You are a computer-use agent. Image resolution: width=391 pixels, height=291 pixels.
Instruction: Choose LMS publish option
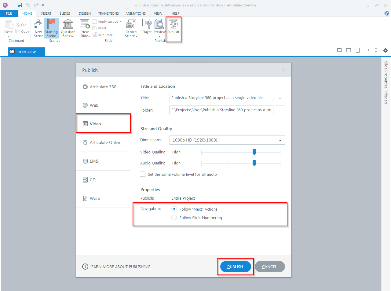(103, 161)
